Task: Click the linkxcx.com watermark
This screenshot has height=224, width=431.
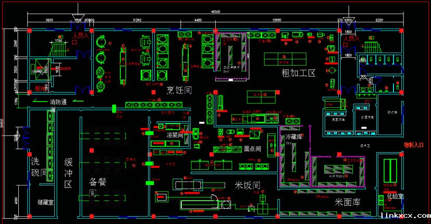Action: (x=405, y=215)
